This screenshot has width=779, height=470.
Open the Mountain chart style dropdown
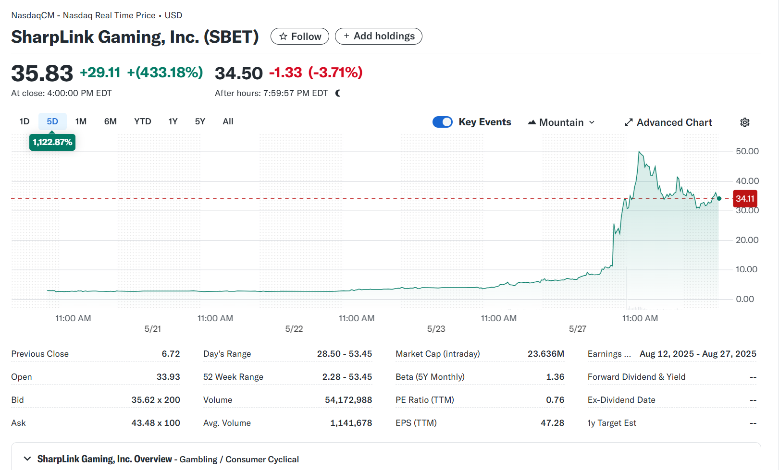[561, 122]
